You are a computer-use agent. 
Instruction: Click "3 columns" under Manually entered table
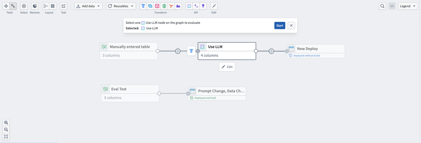tap(111, 56)
